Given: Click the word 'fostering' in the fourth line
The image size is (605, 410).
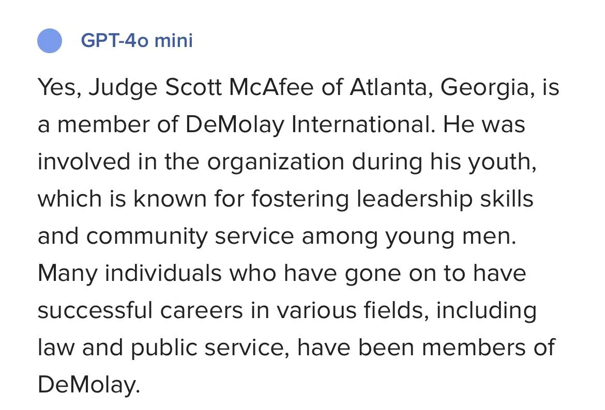Looking at the screenshot, I should pyautogui.click(x=300, y=199).
